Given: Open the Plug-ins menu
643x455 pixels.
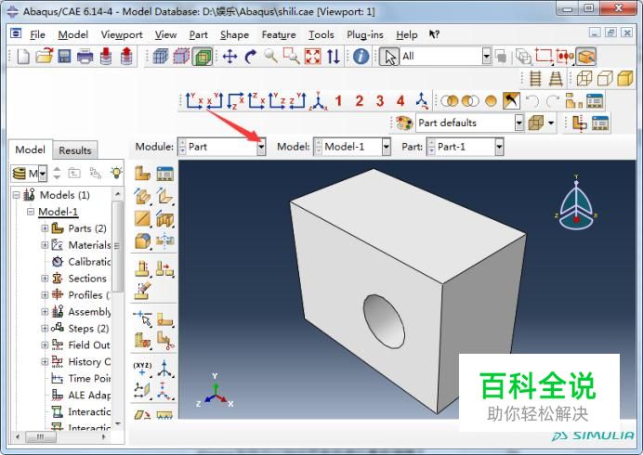Looking at the screenshot, I should coord(364,35).
